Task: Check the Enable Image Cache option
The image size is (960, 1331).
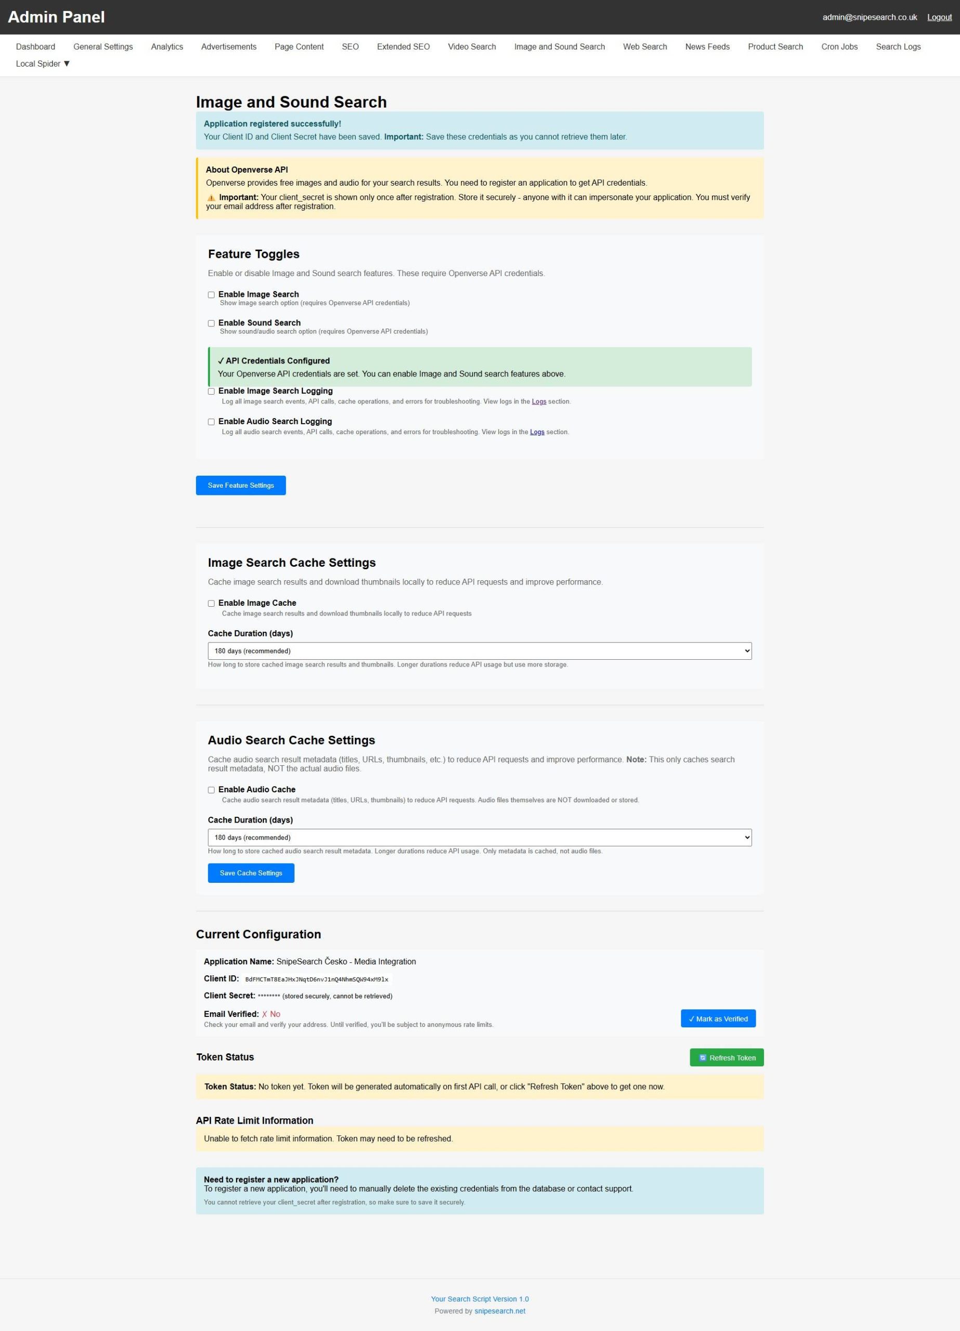Action: [211, 603]
